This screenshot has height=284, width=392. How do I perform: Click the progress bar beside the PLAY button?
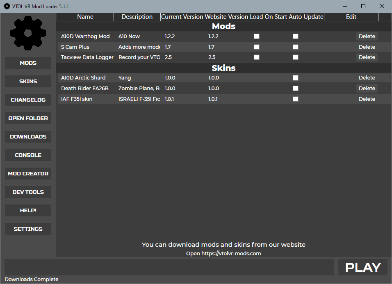coord(169,267)
